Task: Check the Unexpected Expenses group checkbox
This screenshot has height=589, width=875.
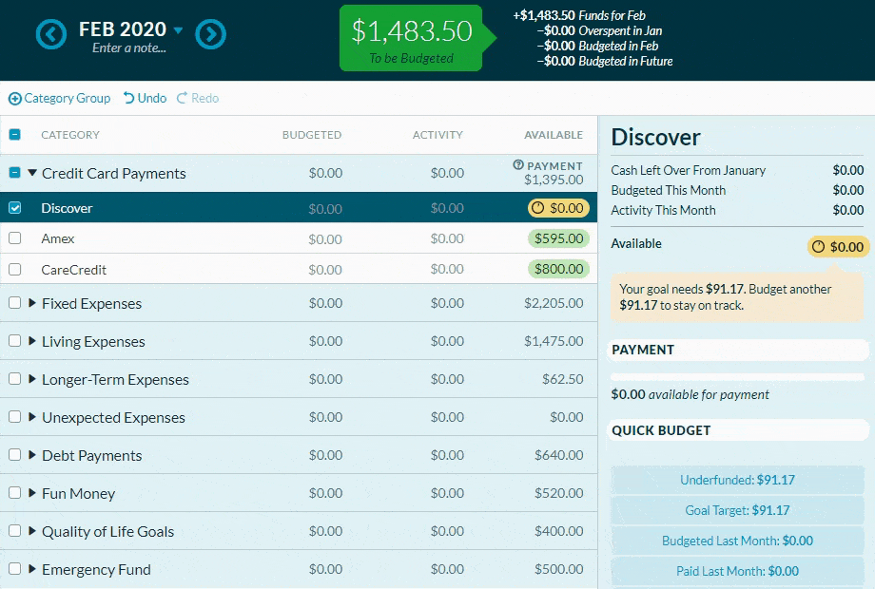Action: tap(15, 417)
